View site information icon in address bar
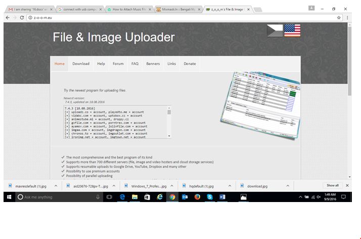361x239 pixels. (30, 18)
